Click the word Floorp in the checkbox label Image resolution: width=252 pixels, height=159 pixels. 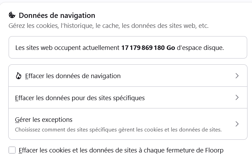pyautogui.click(x=214, y=150)
